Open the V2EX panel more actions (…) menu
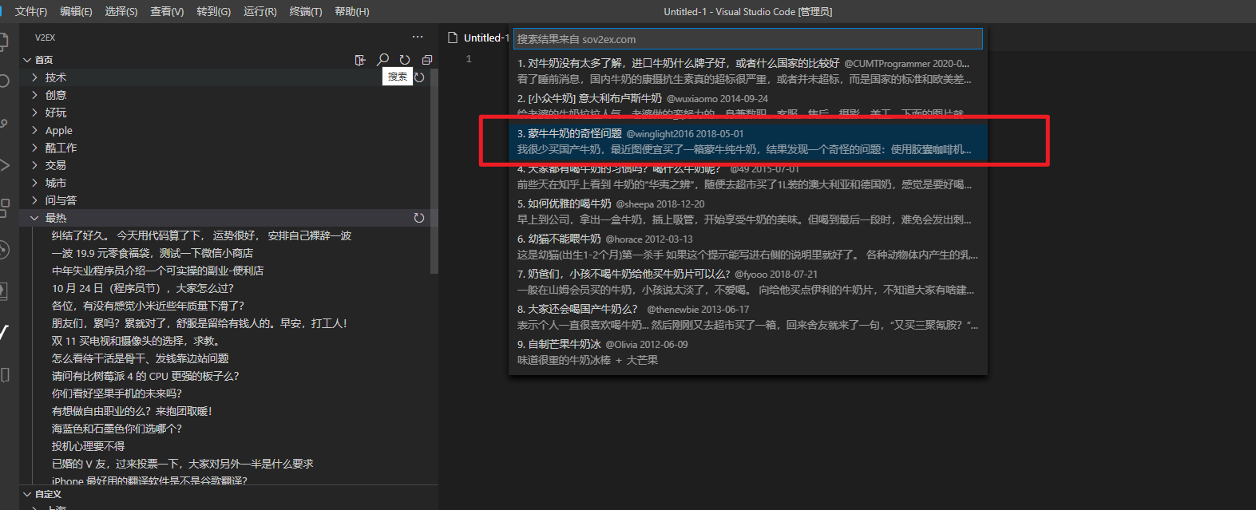 (418, 37)
